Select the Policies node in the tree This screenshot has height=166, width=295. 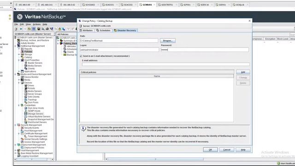coord(28,52)
